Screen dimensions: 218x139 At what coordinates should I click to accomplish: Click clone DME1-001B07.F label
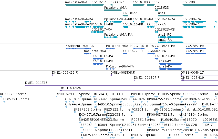(x=146, y=78)
